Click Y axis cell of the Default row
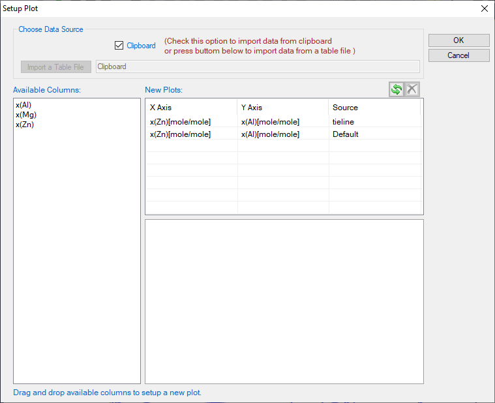495x403 pixels. coord(282,134)
